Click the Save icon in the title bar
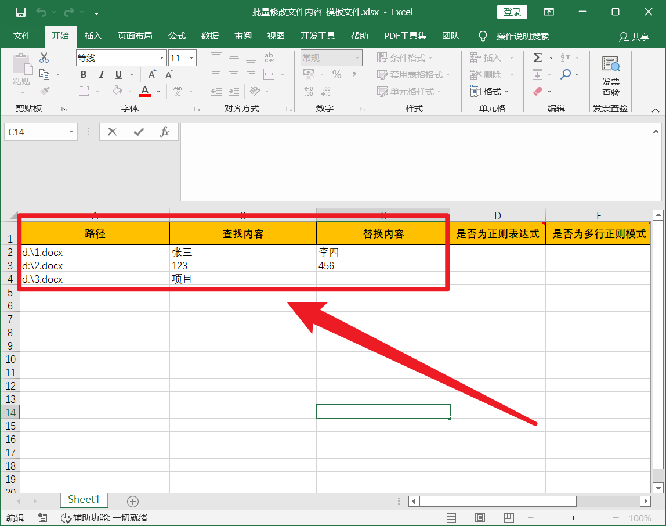This screenshot has width=666, height=526. click(21, 12)
